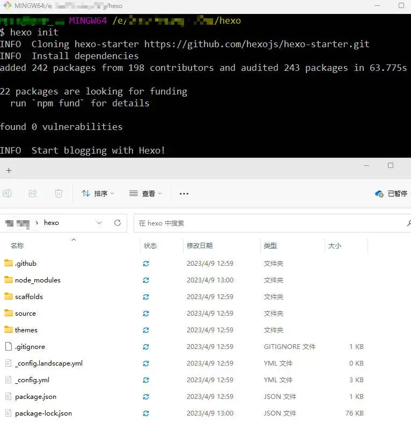Click the refresh button beside address bar
The image size is (411, 422).
[x=118, y=223]
